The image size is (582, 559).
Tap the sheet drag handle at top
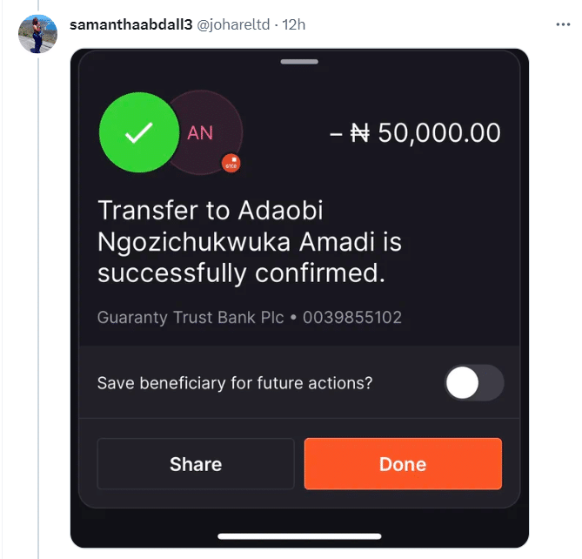click(x=299, y=62)
